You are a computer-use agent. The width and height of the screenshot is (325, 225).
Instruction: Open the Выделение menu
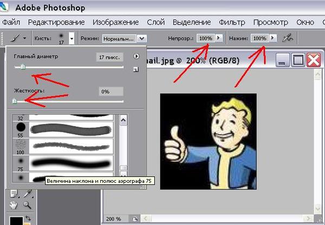pos(192,22)
